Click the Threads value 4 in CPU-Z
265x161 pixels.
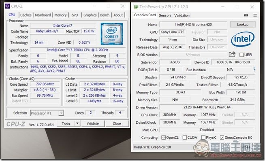[120, 113]
